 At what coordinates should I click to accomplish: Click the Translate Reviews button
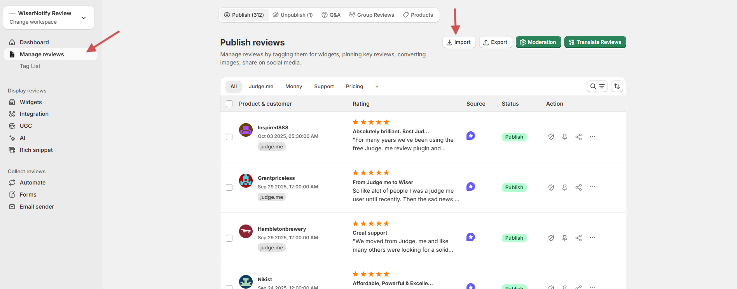point(595,42)
